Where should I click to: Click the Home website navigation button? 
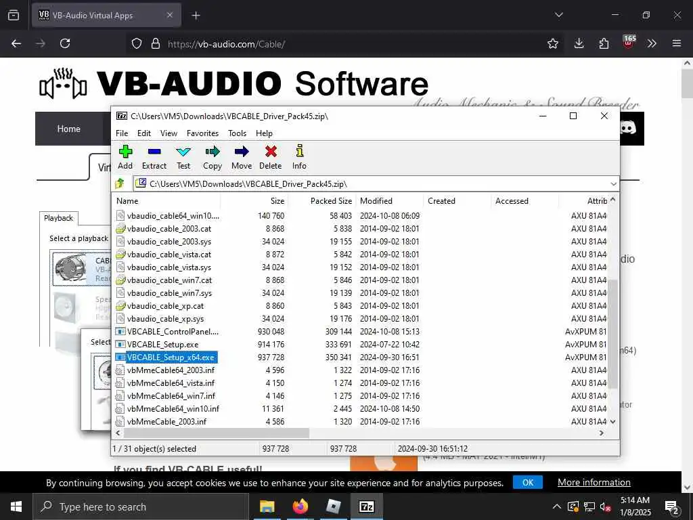tap(68, 129)
